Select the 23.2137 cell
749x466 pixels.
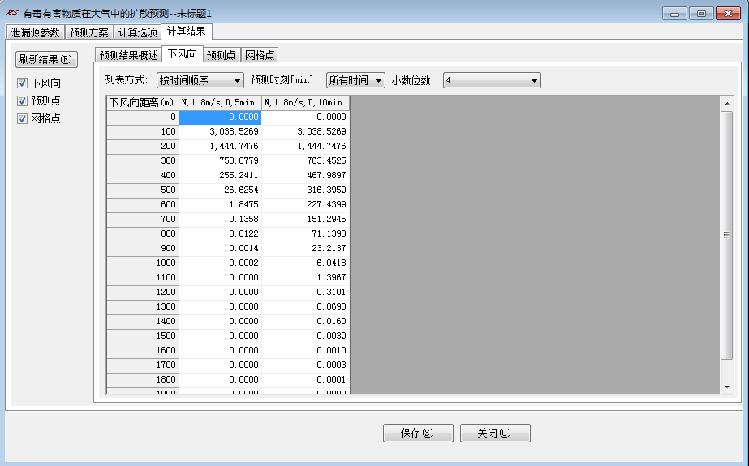click(x=306, y=249)
